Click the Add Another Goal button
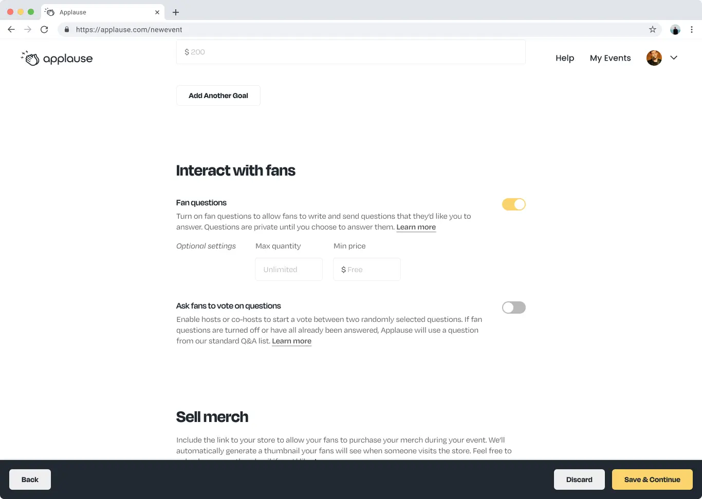The image size is (702, 499). (x=218, y=95)
